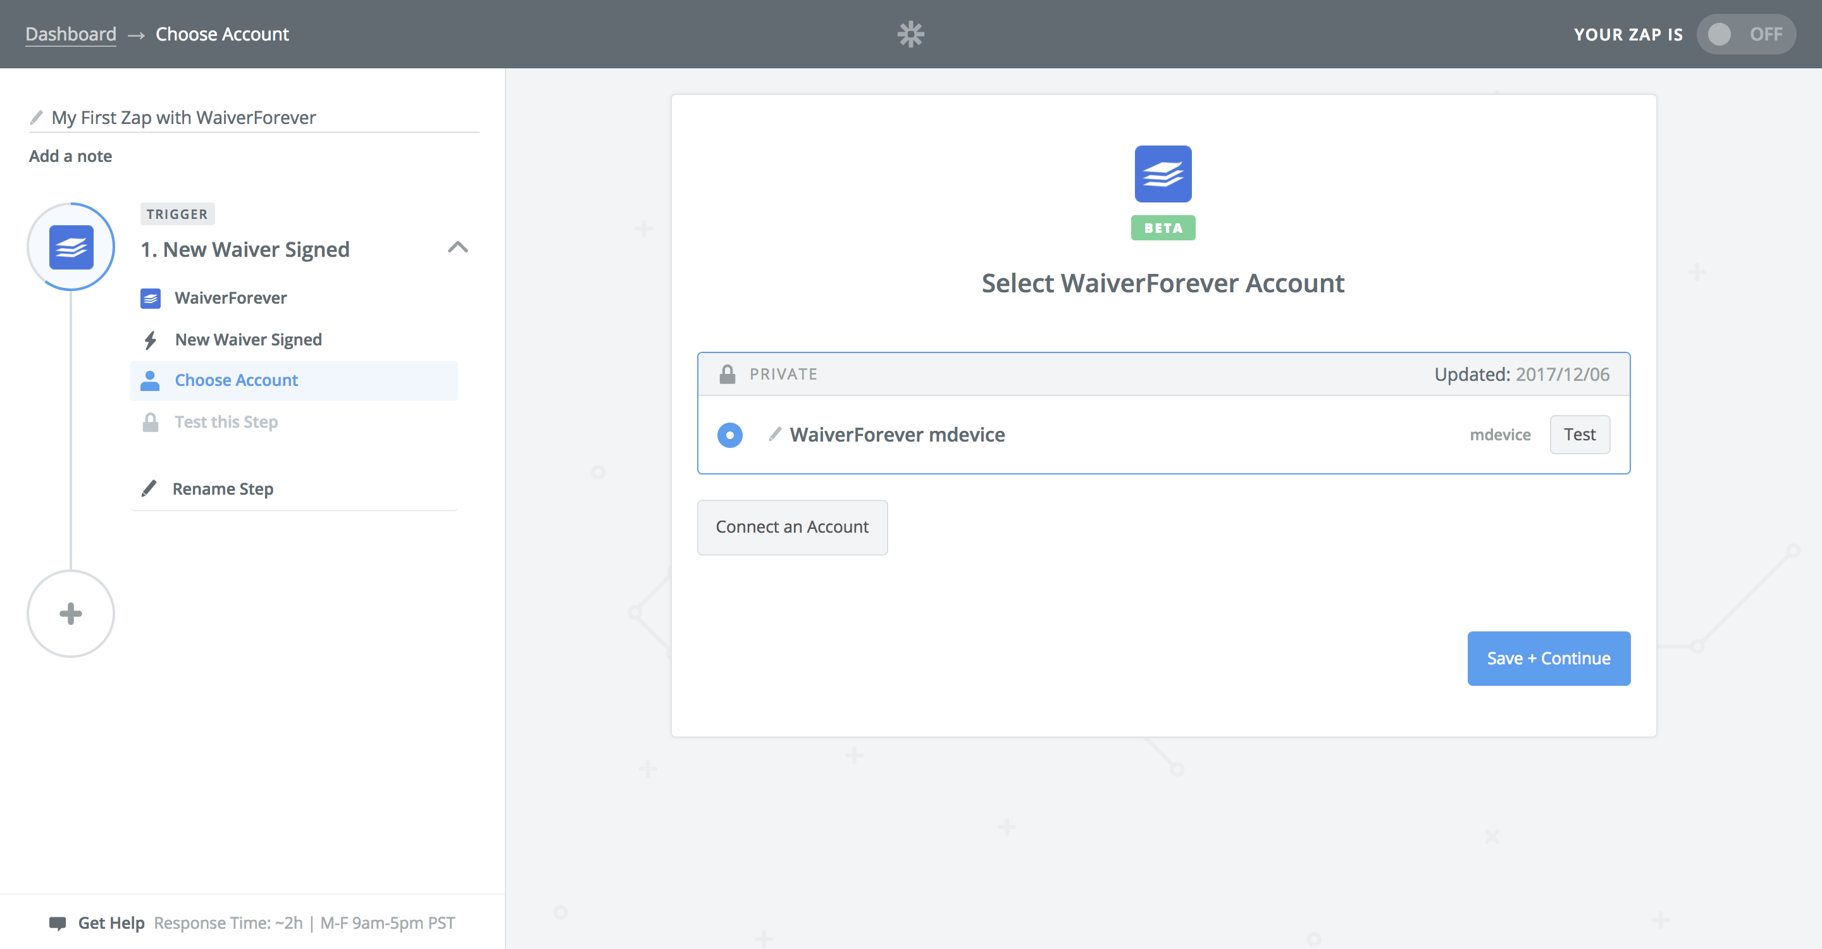The width and height of the screenshot is (1822, 949).
Task: Select the WaiverForever mdevice radio button
Action: tap(729, 435)
